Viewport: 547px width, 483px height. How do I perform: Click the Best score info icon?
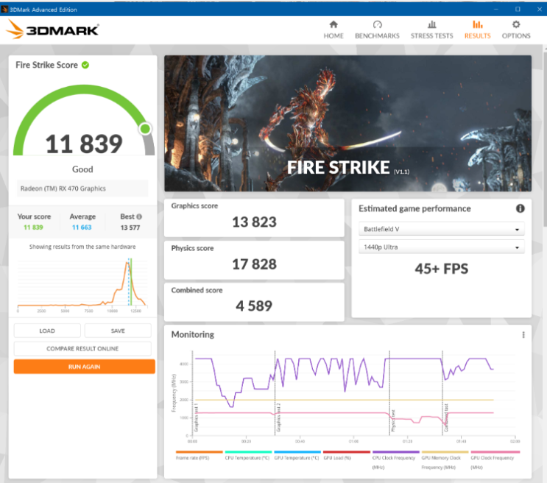coord(139,216)
